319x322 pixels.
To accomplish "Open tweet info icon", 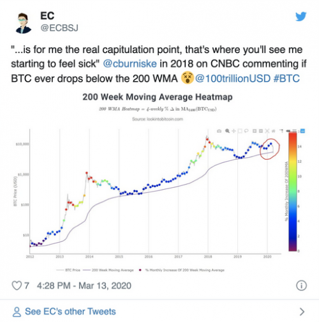I will pyautogui.click(x=301, y=286).
